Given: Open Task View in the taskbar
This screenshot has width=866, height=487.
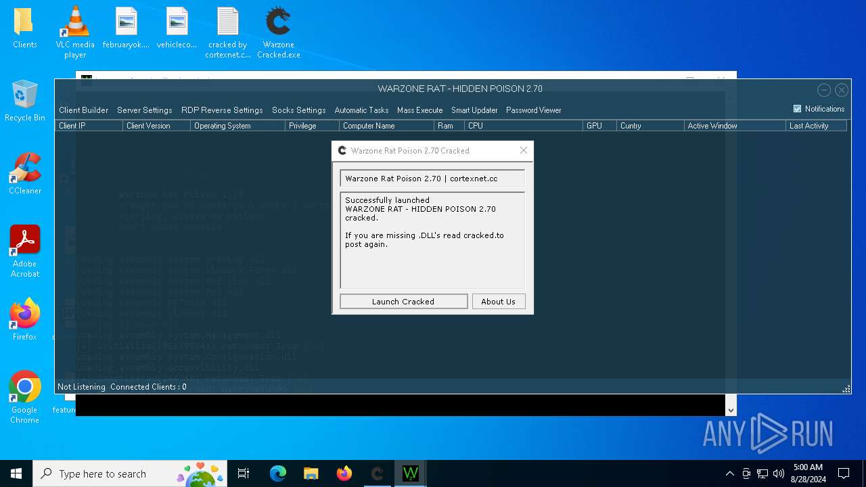Looking at the screenshot, I should (x=244, y=473).
